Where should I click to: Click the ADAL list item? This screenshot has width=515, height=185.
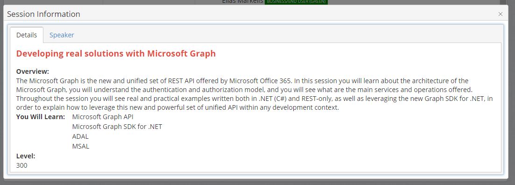pos(80,136)
